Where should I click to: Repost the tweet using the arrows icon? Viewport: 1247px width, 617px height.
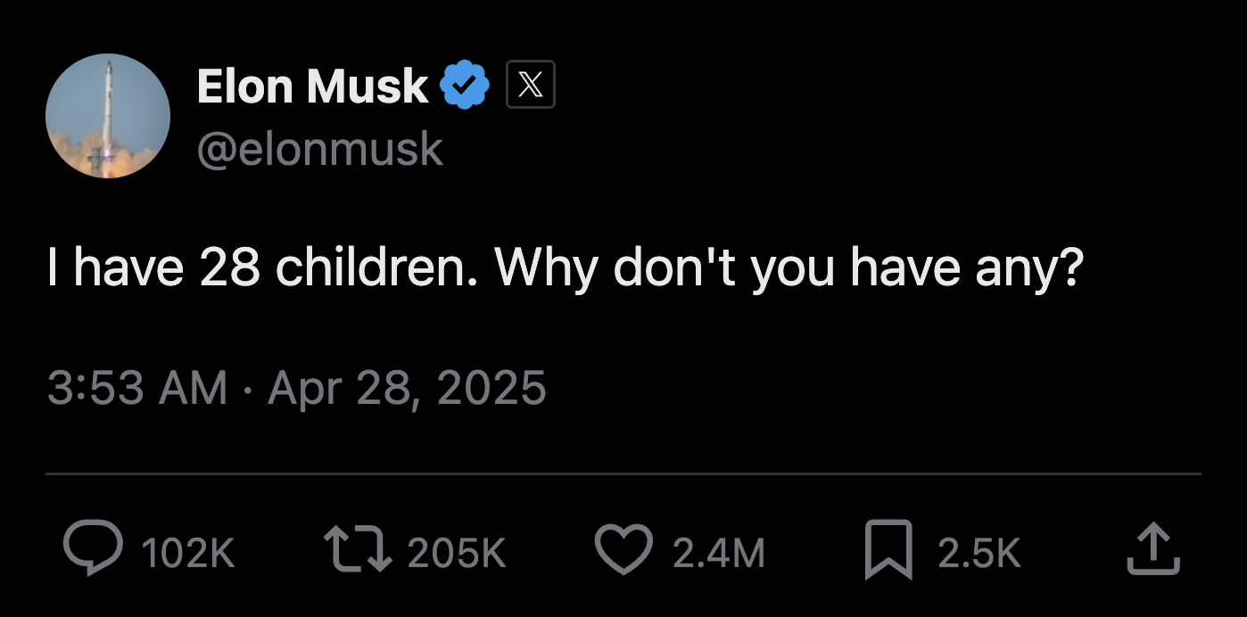359,549
